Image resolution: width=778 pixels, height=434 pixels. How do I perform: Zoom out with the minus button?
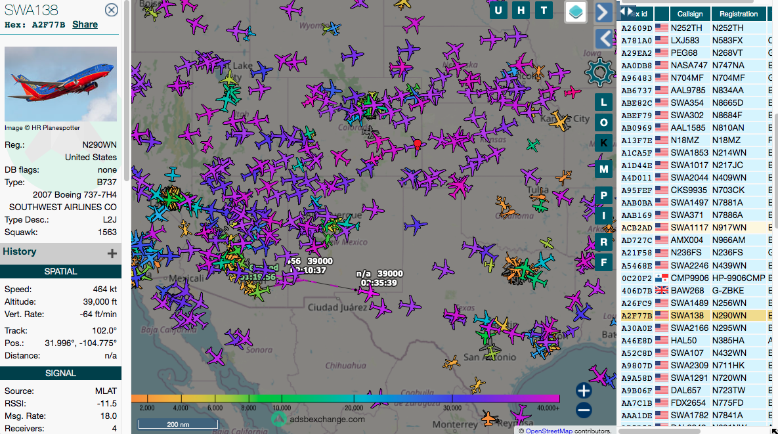[584, 410]
